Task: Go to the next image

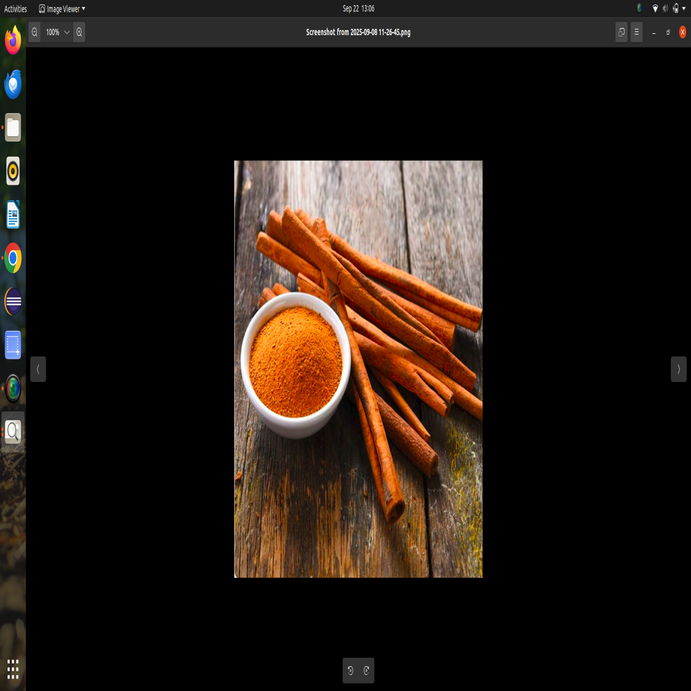Action: click(678, 369)
